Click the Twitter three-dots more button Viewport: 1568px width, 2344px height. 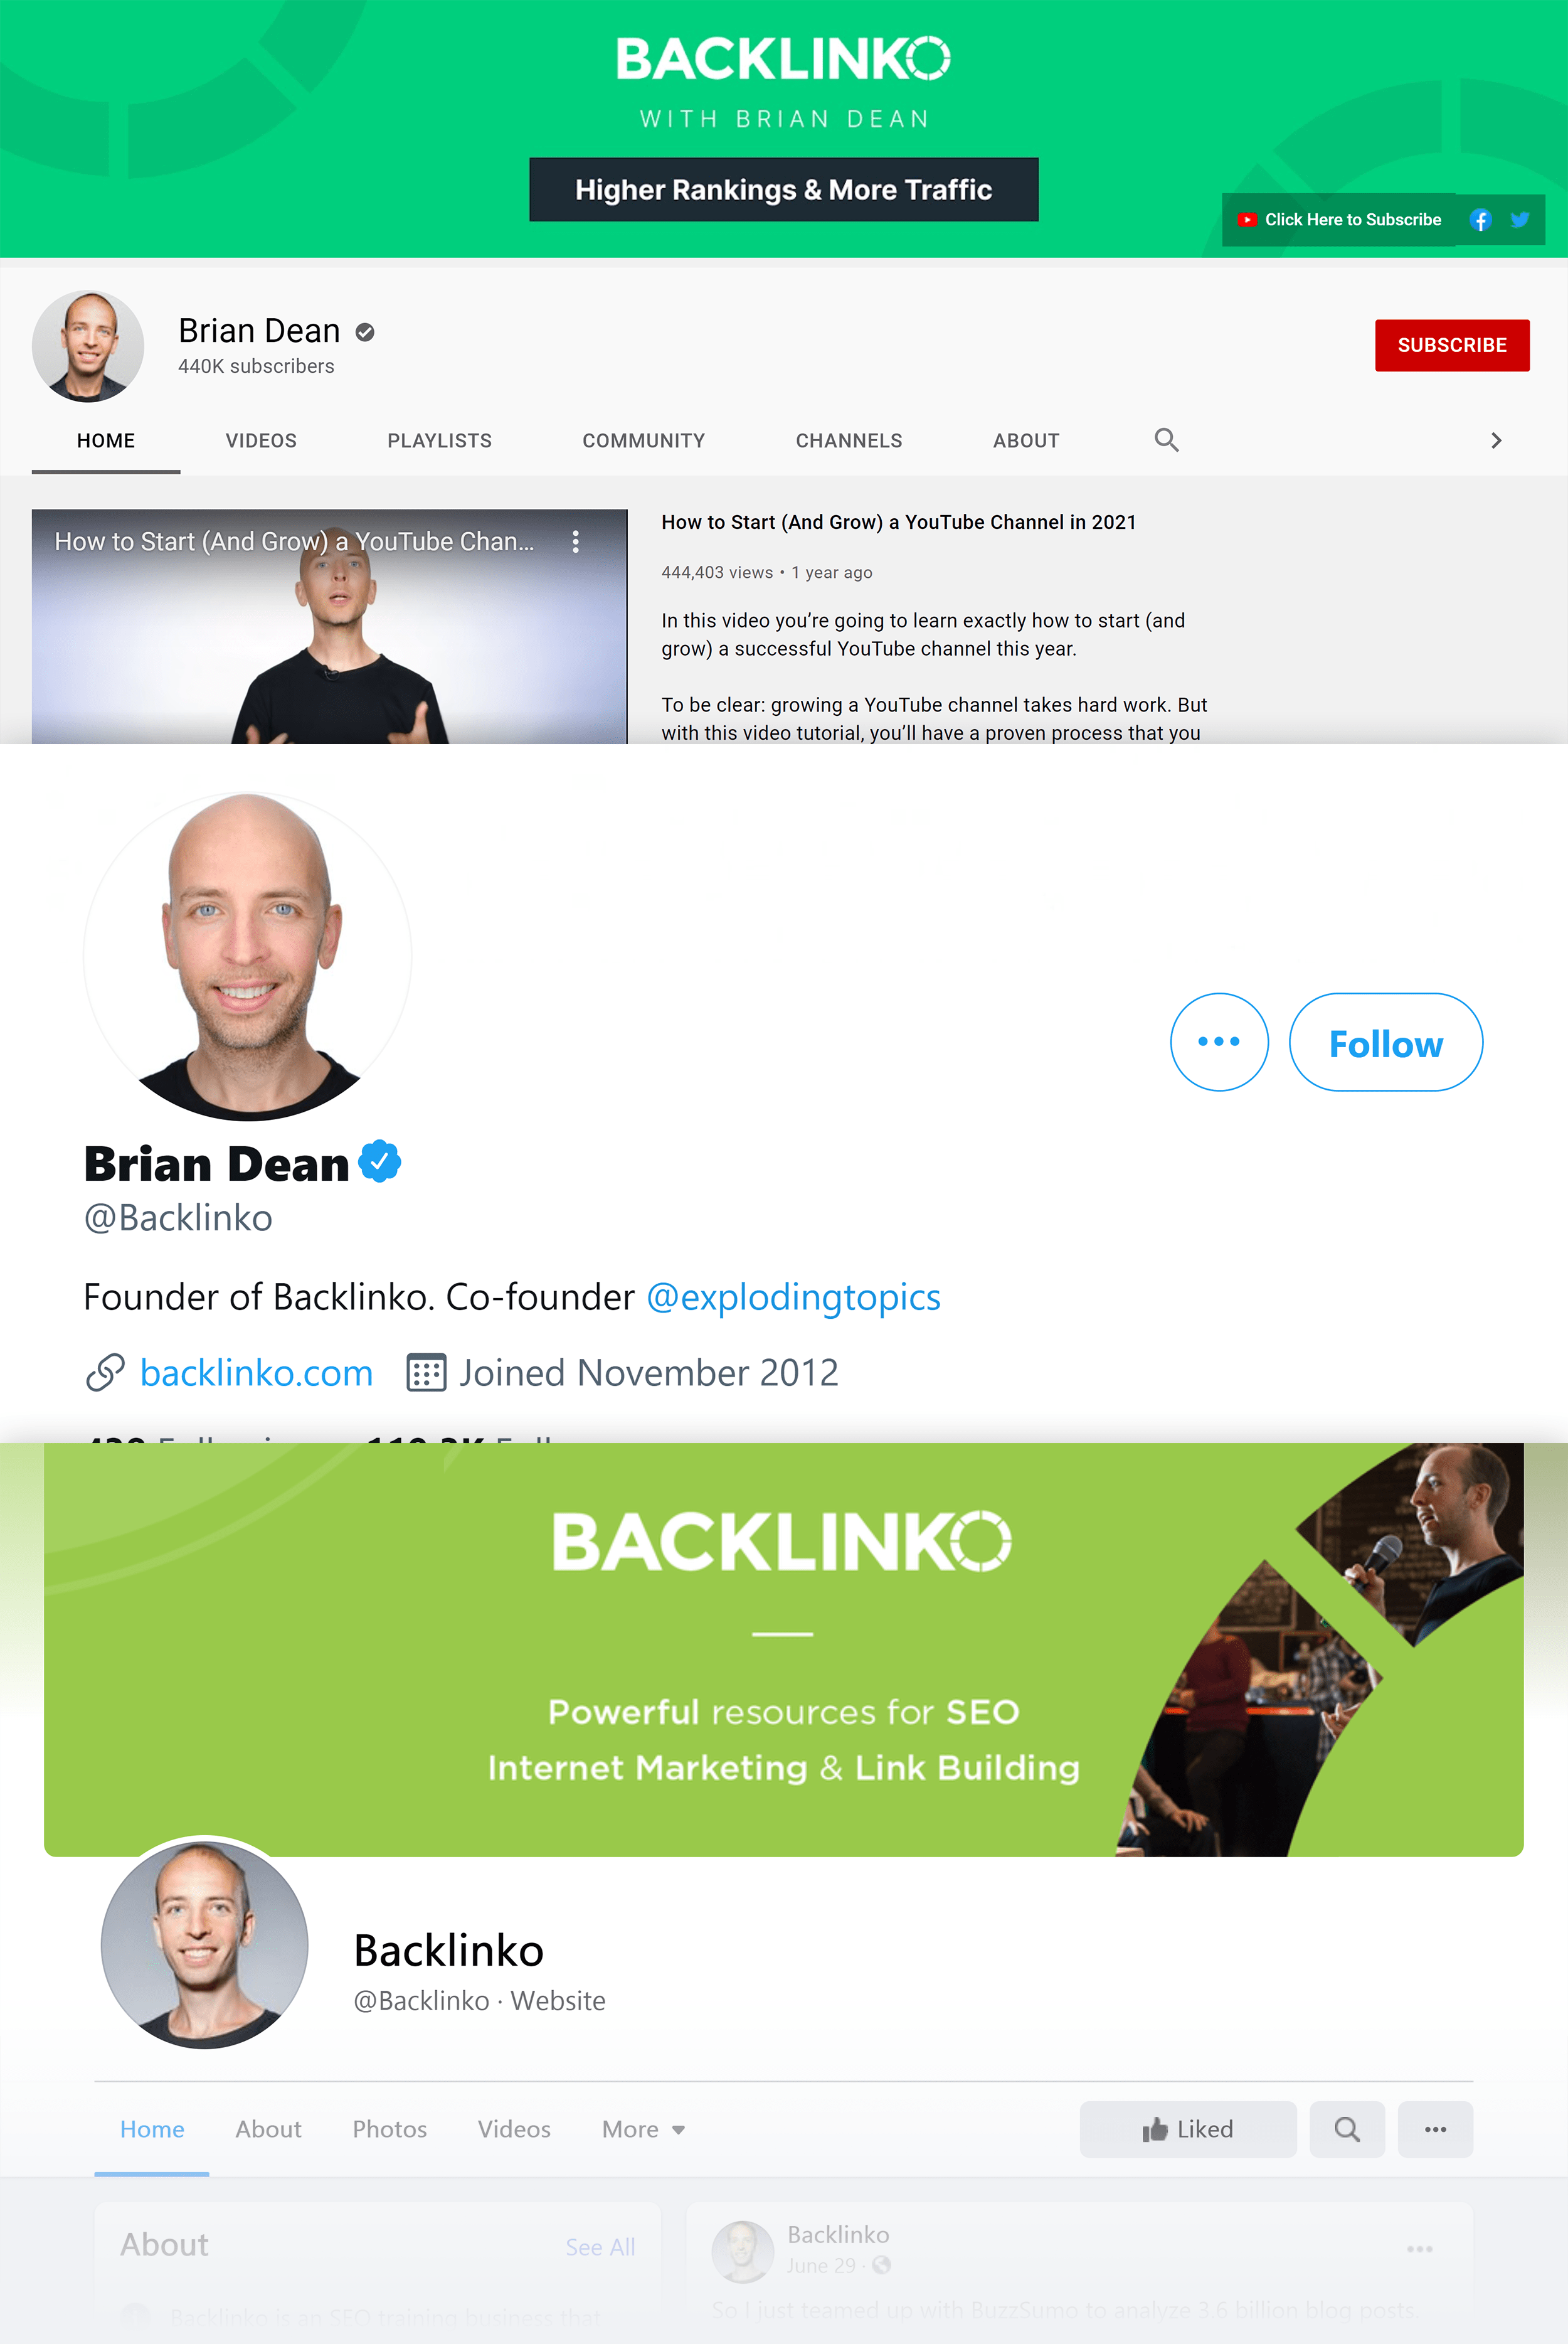(1219, 1041)
